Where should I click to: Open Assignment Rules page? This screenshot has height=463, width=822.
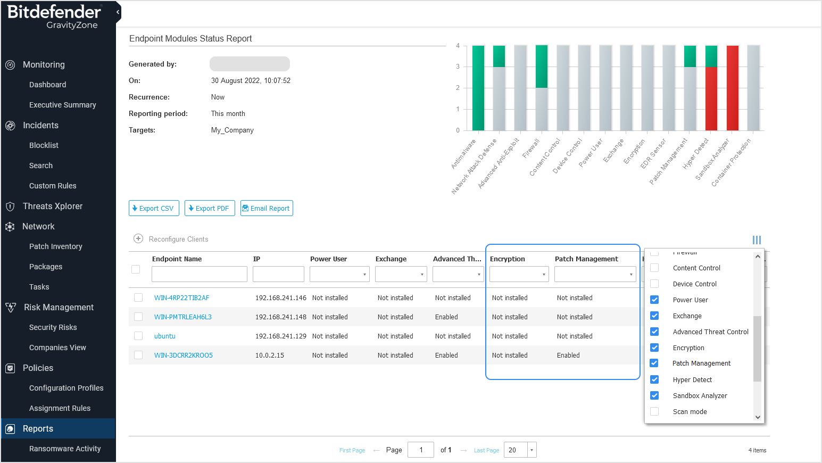(x=60, y=408)
